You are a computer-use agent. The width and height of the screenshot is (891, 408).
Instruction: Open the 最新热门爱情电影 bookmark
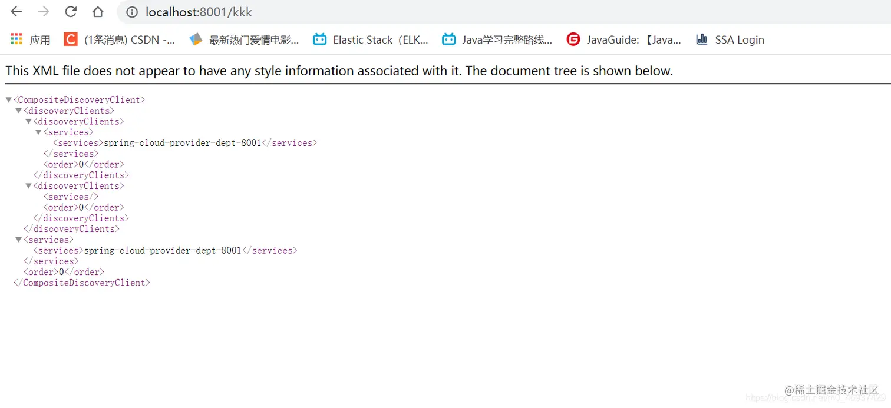click(x=244, y=39)
